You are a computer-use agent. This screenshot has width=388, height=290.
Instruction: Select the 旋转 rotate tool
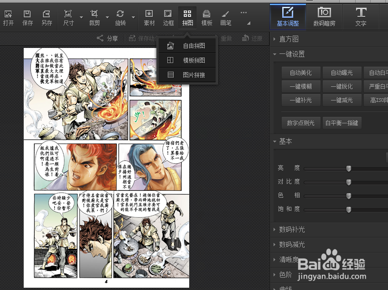point(120,18)
